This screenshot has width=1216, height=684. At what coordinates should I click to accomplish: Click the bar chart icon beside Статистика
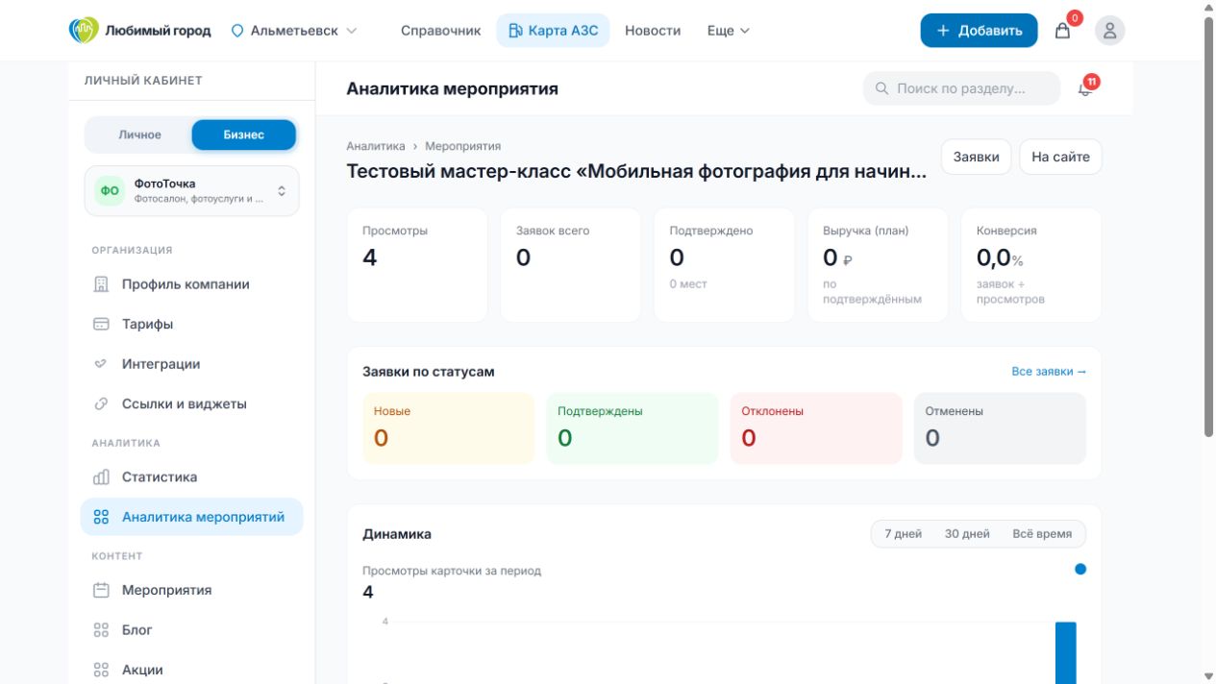click(101, 476)
